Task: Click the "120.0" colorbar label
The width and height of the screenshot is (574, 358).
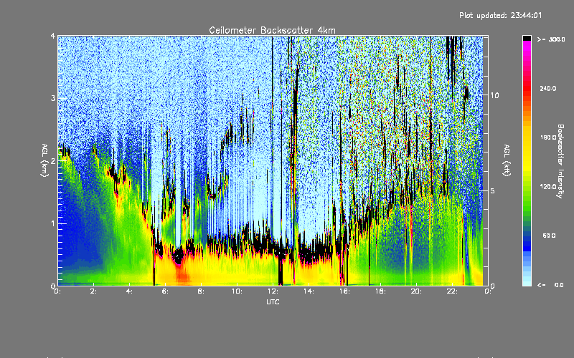Action: [x=548, y=187]
